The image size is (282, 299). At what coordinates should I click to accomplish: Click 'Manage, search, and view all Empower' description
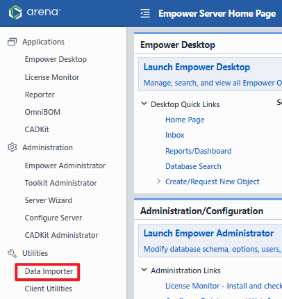click(213, 83)
